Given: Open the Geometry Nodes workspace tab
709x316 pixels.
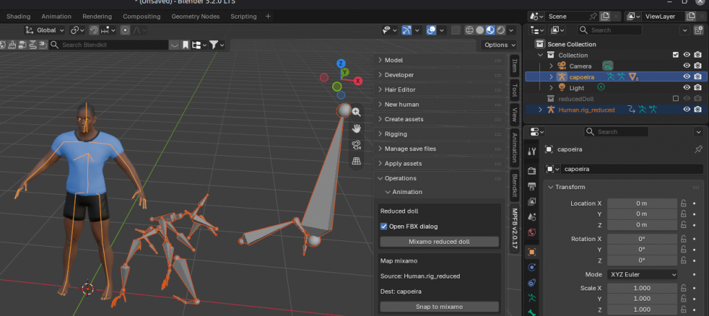Looking at the screenshot, I should [195, 17].
